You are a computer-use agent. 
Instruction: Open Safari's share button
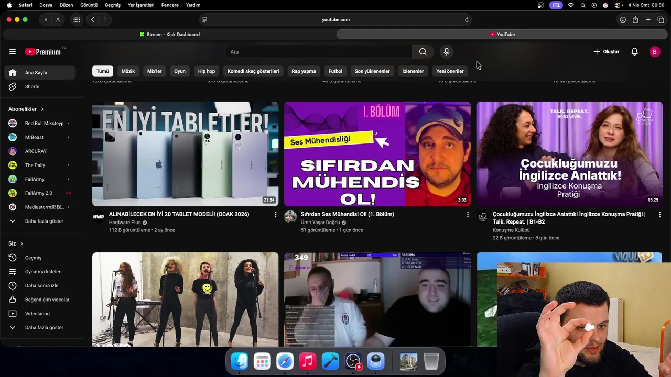tap(635, 20)
